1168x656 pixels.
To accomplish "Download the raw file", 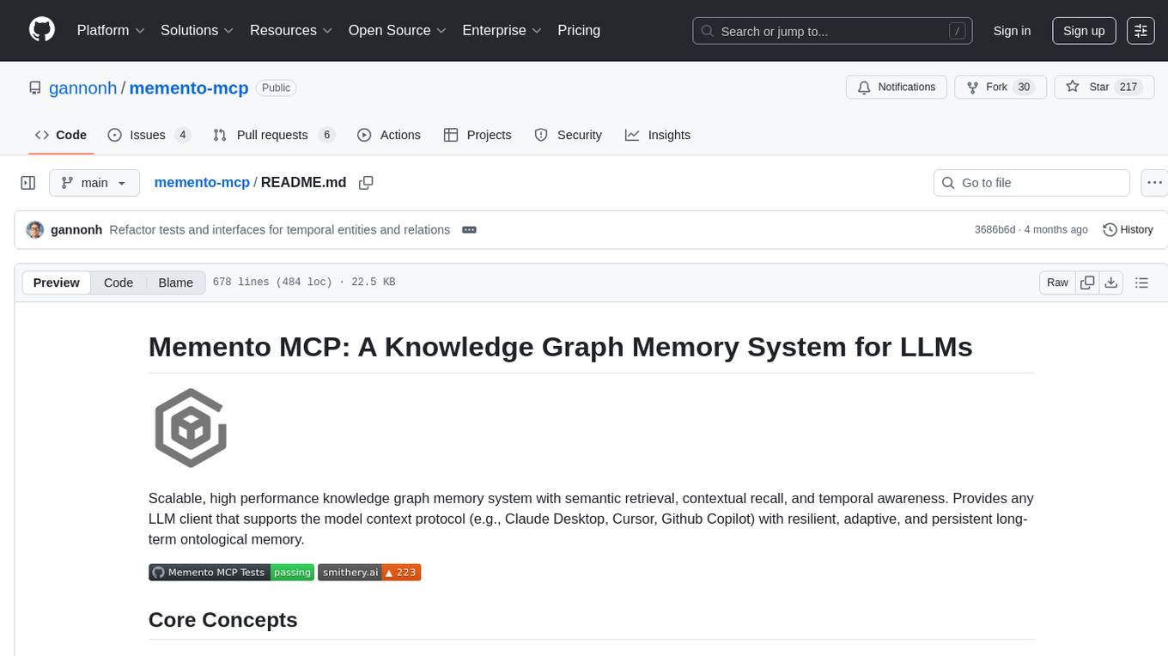I will pyautogui.click(x=1111, y=282).
